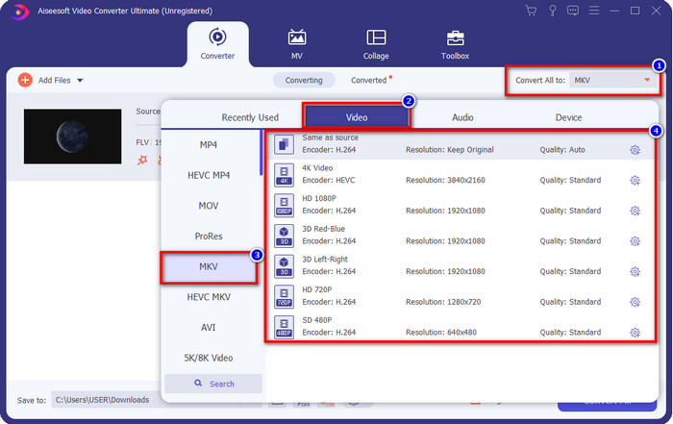Click the edit effects wand icon
This screenshot has height=424, width=673.
point(142,160)
